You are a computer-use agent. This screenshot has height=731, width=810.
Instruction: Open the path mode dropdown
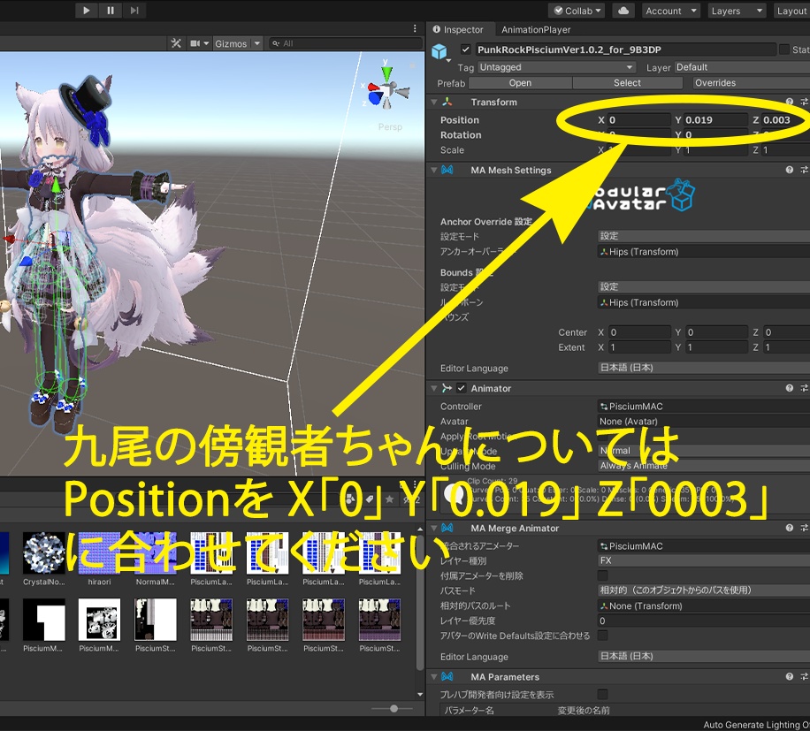pyautogui.click(x=704, y=590)
